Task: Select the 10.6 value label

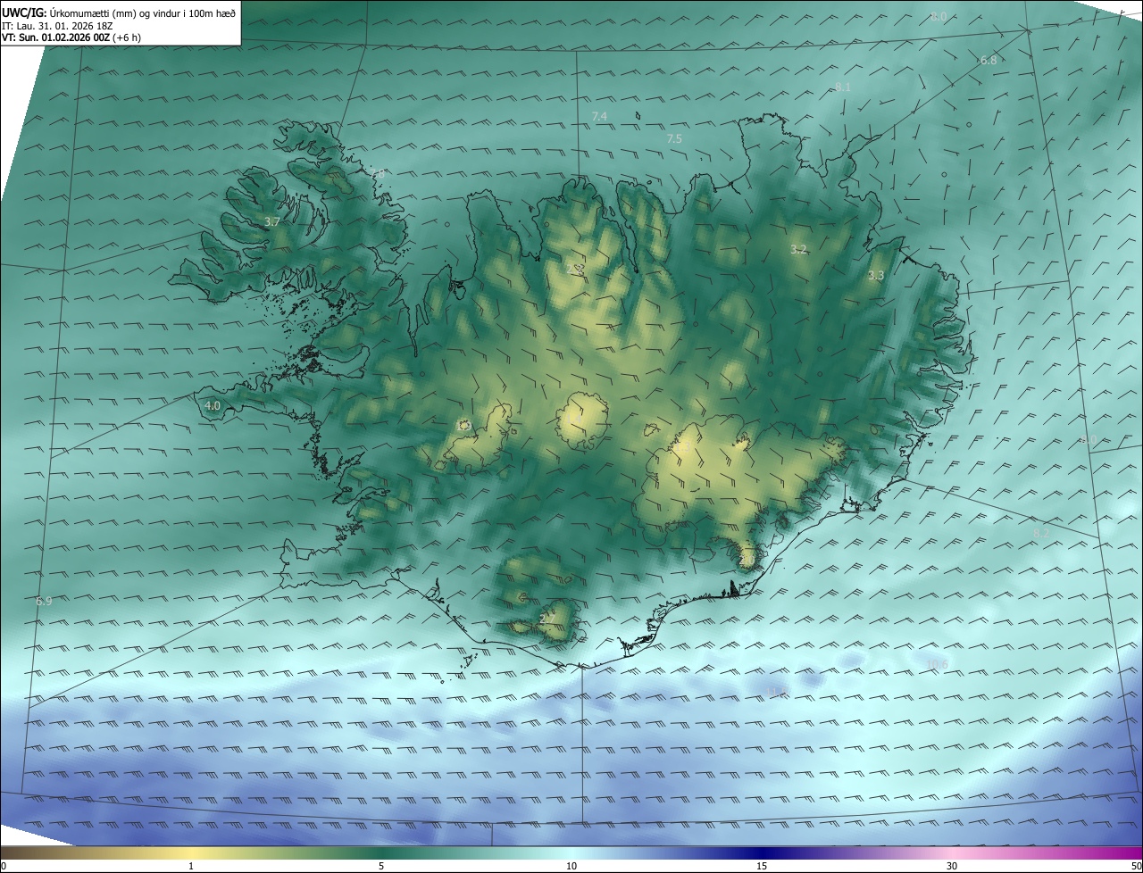Action: pos(937,664)
